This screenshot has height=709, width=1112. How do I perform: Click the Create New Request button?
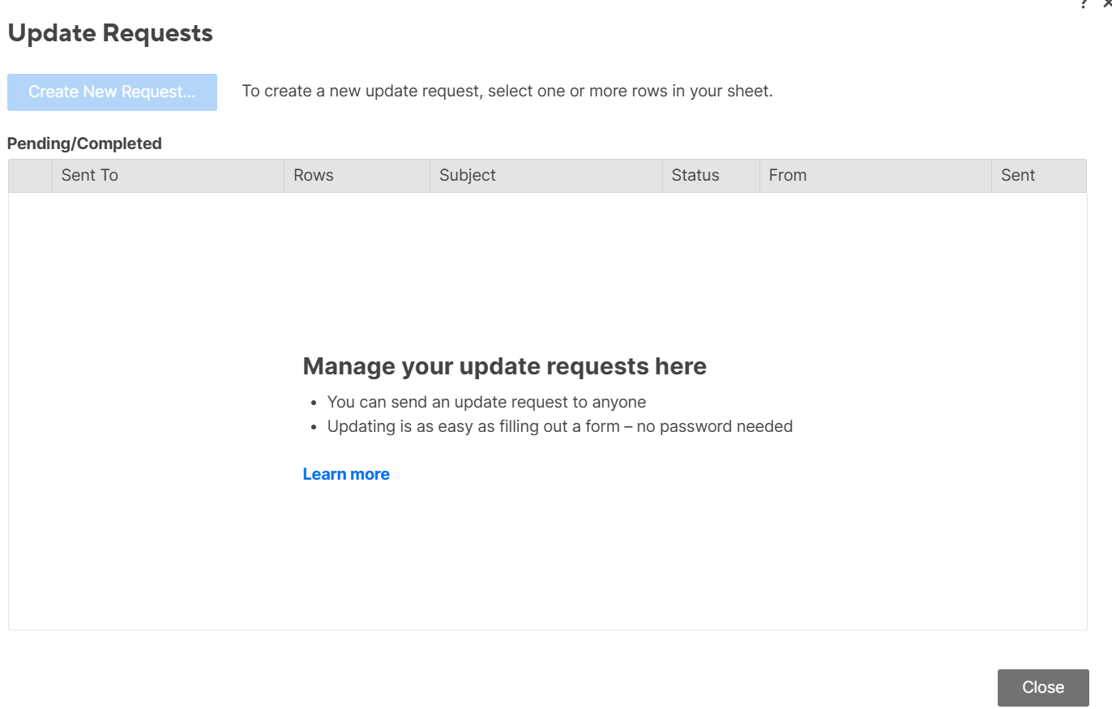coord(112,92)
